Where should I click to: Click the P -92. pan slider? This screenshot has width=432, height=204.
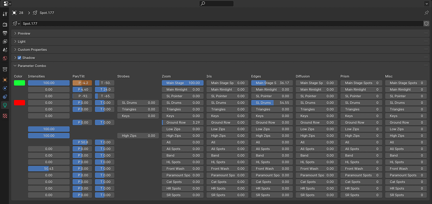(82, 96)
